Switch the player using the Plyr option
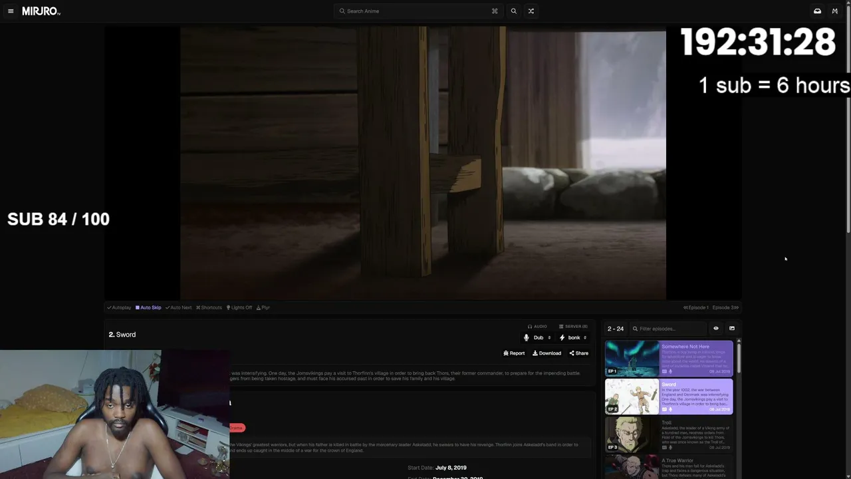Viewport: 851px width, 479px height. click(x=263, y=307)
